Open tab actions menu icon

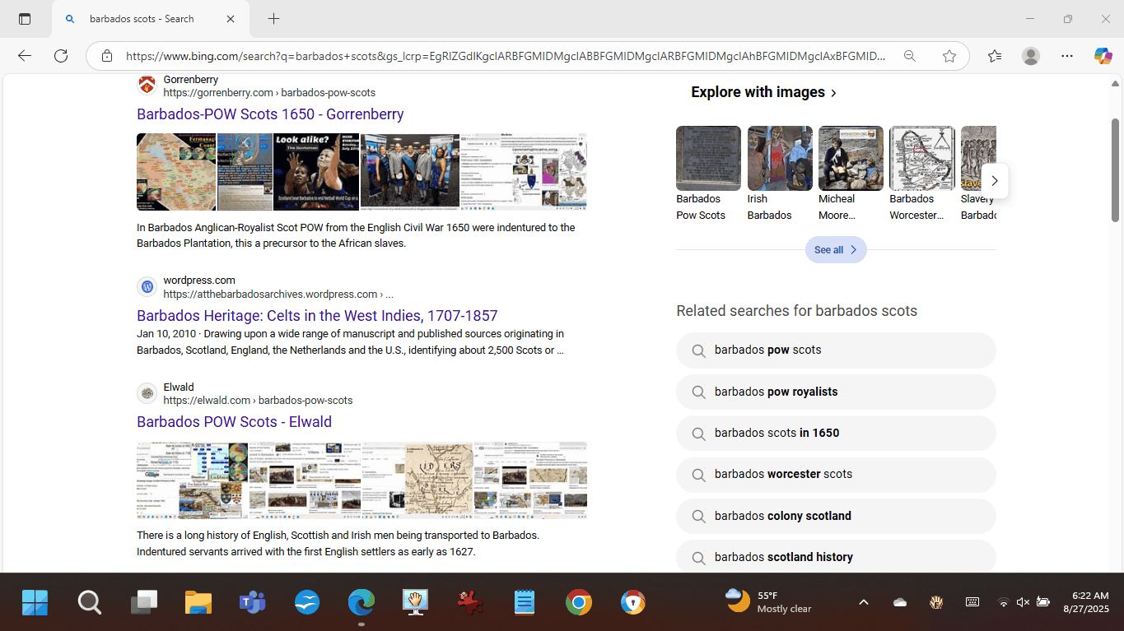pyautogui.click(x=25, y=19)
